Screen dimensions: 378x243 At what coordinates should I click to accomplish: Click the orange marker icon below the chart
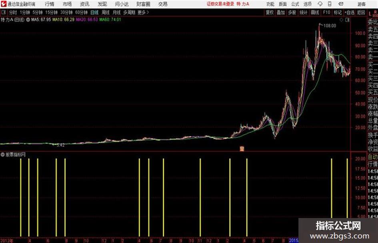point(242,149)
